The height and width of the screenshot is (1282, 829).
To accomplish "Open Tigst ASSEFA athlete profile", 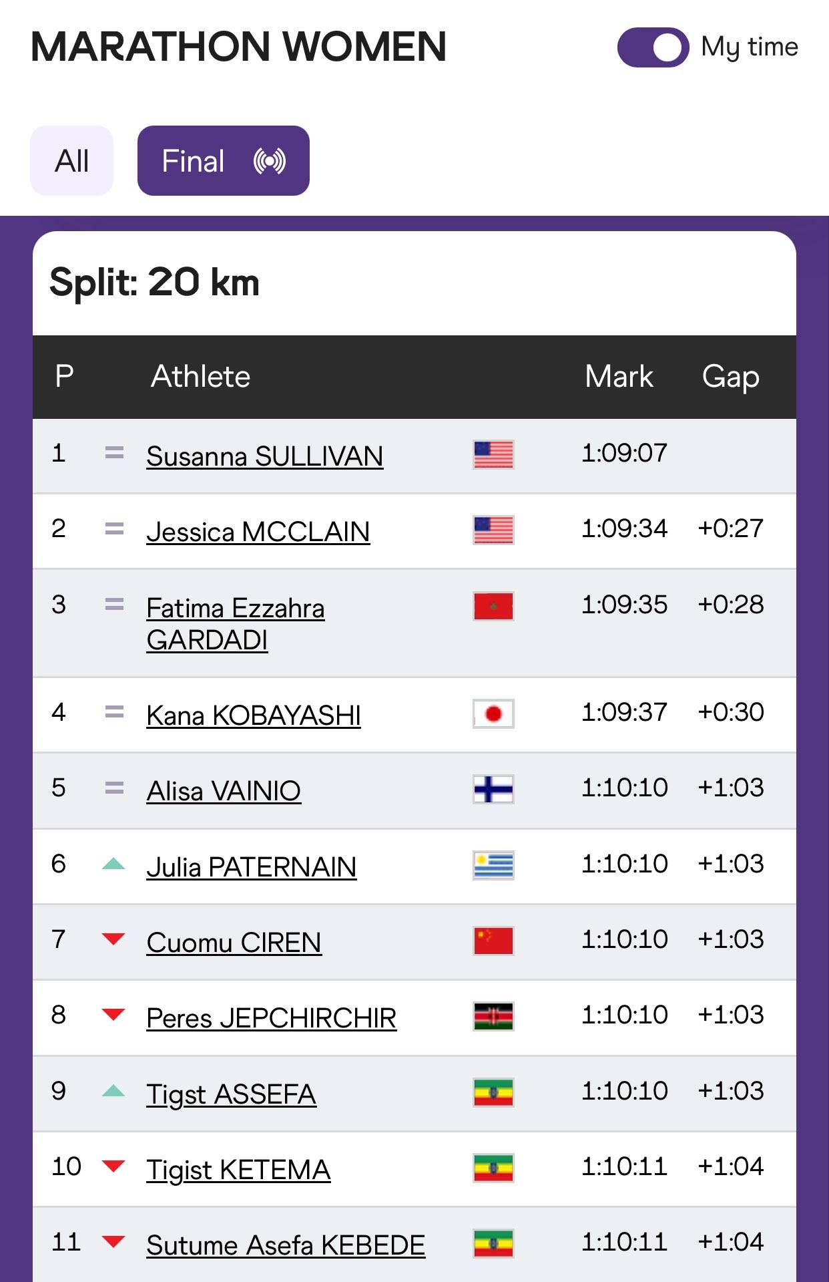I will click(232, 1095).
